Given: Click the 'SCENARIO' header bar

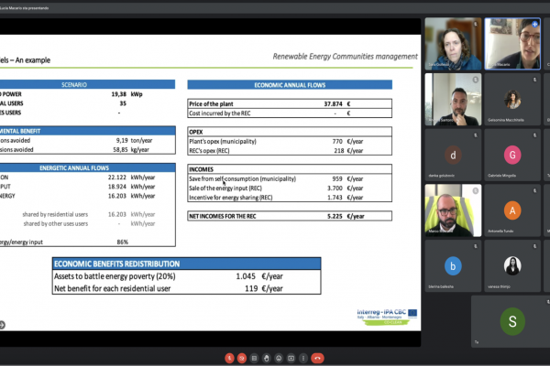Looking at the screenshot, I should (x=88, y=84).
